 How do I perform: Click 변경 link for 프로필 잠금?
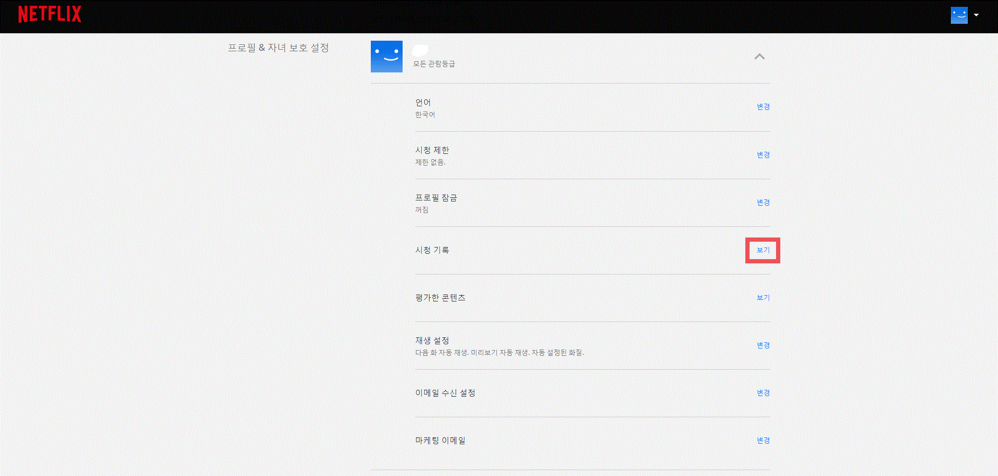(x=763, y=203)
